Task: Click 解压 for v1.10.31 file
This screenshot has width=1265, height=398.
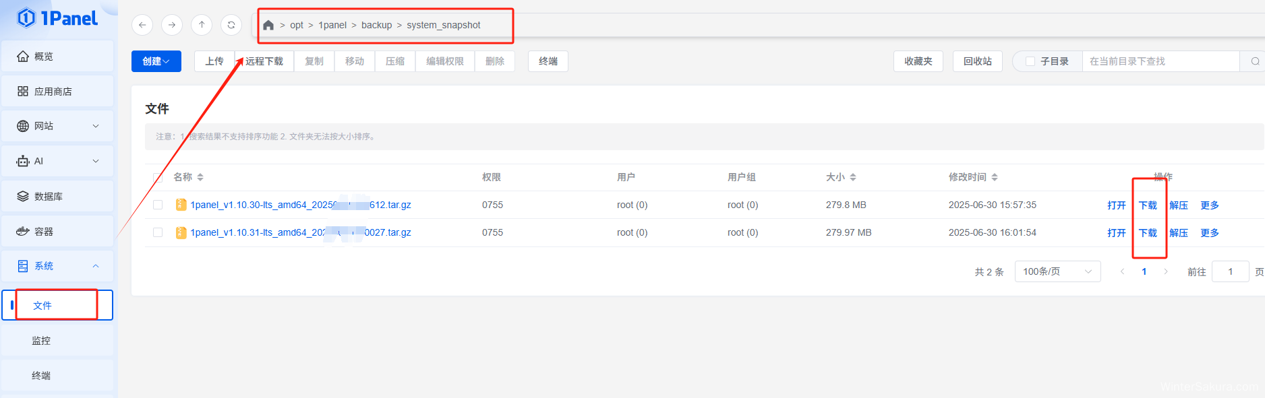Action: (1179, 233)
